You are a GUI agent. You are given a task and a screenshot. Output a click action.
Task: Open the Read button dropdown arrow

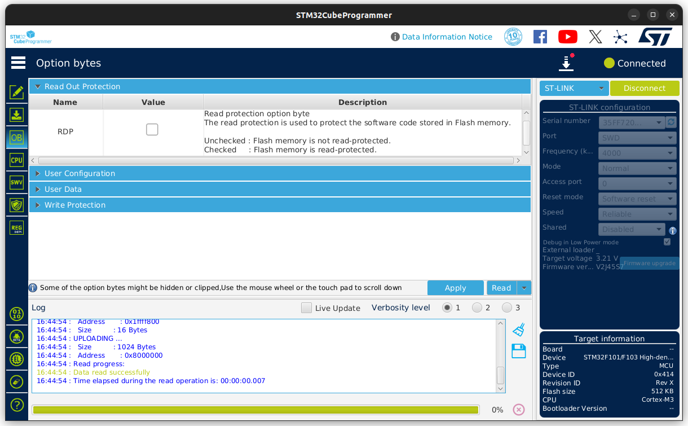[x=524, y=288]
